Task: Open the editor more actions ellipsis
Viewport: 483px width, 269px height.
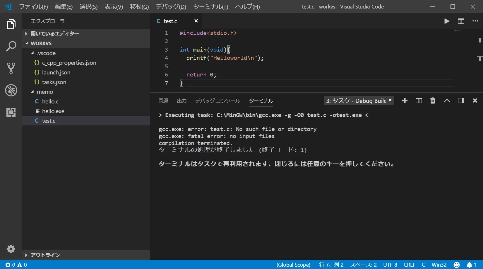Action: pyautogui.click(x=475, y=21)
